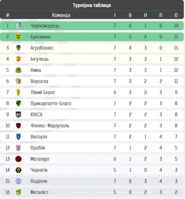This screenshot has height=199, width=185.
Task: Click the О points column header
Action: tap(176, 15)
